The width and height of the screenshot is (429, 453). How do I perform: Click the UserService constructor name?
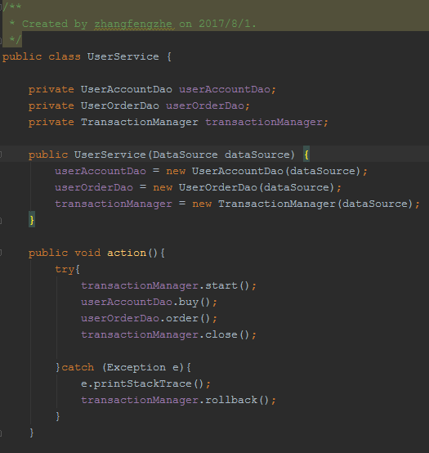pos(110,155)
